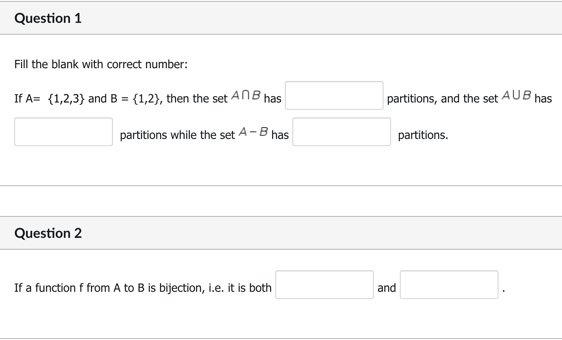This screenshot has height=340, width=562.
Task: Click 'Fill the blank with correct number:' text
Action: point(101,64)
